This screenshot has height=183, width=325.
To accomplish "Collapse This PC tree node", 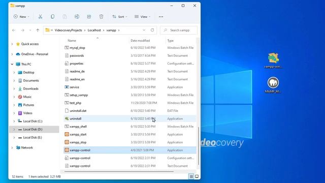I will 12,65.
